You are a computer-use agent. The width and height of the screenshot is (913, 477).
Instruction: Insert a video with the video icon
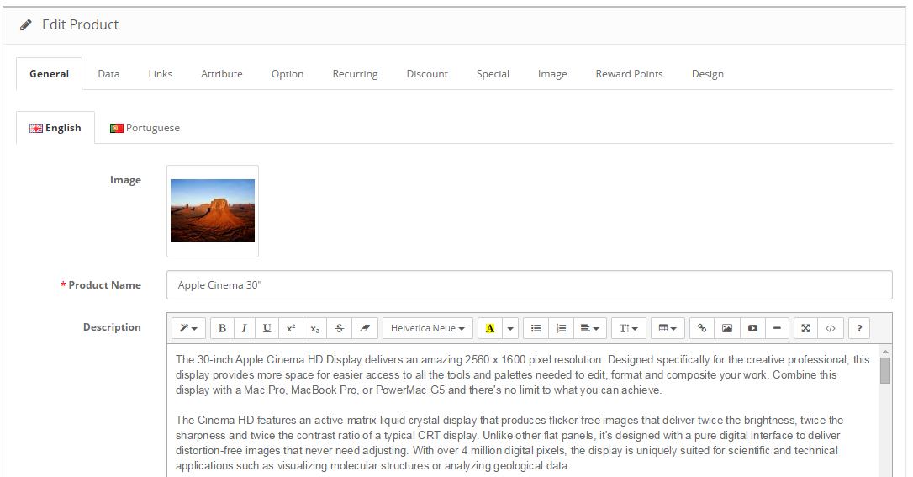[x=752, y=328]
